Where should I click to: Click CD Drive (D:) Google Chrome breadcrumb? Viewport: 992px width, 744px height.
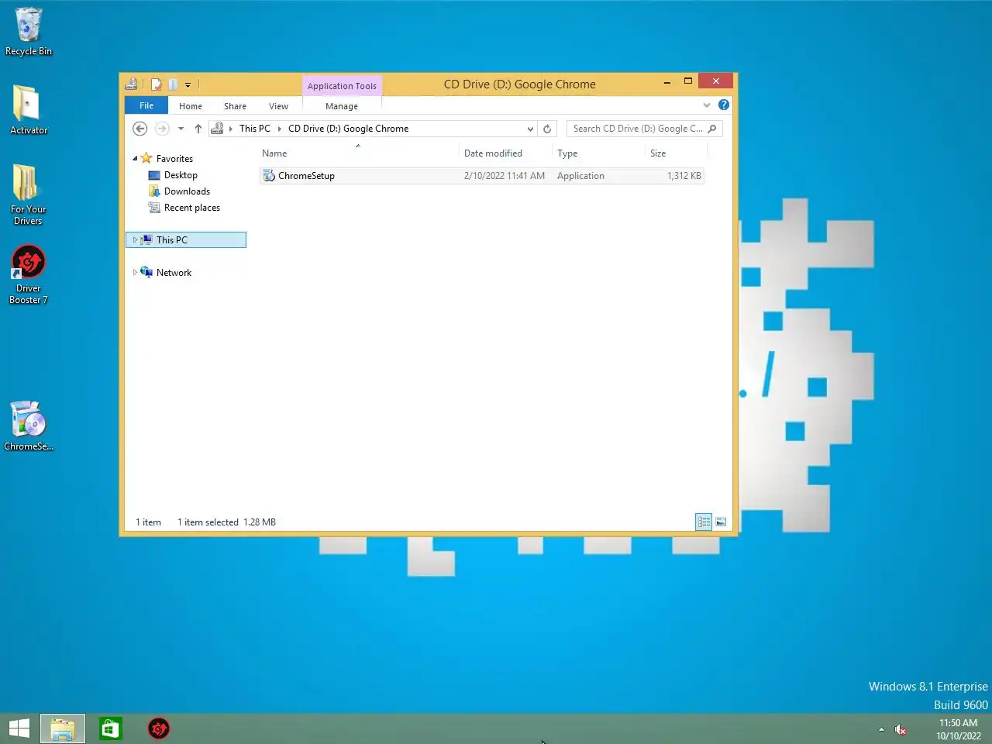pos(348,129)
